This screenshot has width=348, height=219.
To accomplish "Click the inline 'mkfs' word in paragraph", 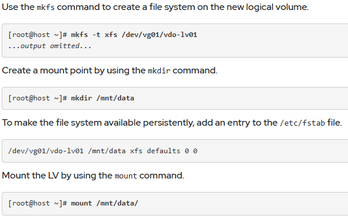I will (45, 8).
